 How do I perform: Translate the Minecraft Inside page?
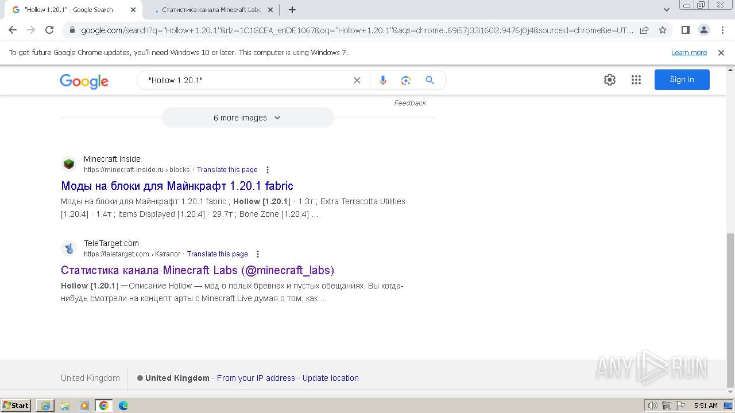227,170
